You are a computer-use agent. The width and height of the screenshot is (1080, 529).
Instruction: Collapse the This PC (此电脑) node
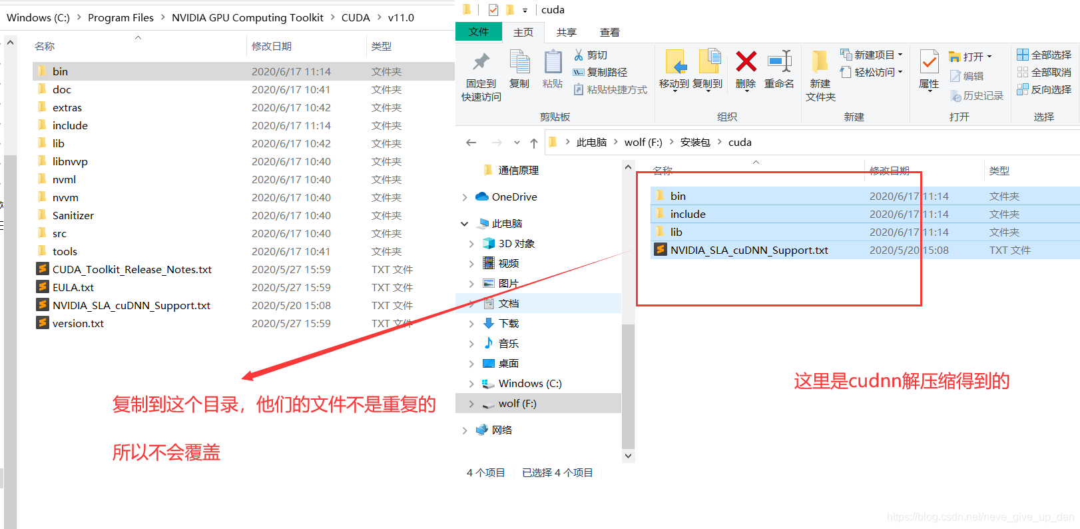tap(465, 224)
